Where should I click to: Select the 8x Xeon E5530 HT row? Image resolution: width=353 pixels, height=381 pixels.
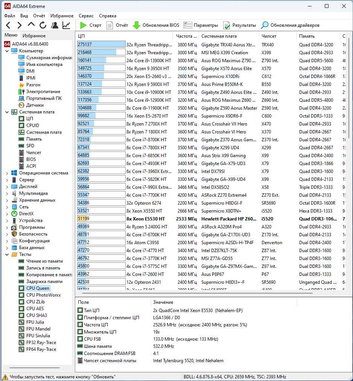pos(212,219)
